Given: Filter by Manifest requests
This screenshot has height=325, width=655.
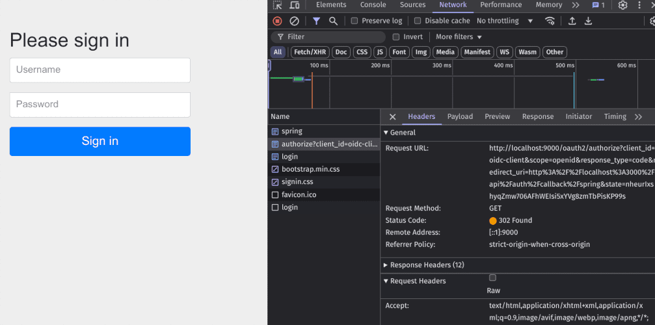Looking at the screenshot, I should tap(477, 52).
